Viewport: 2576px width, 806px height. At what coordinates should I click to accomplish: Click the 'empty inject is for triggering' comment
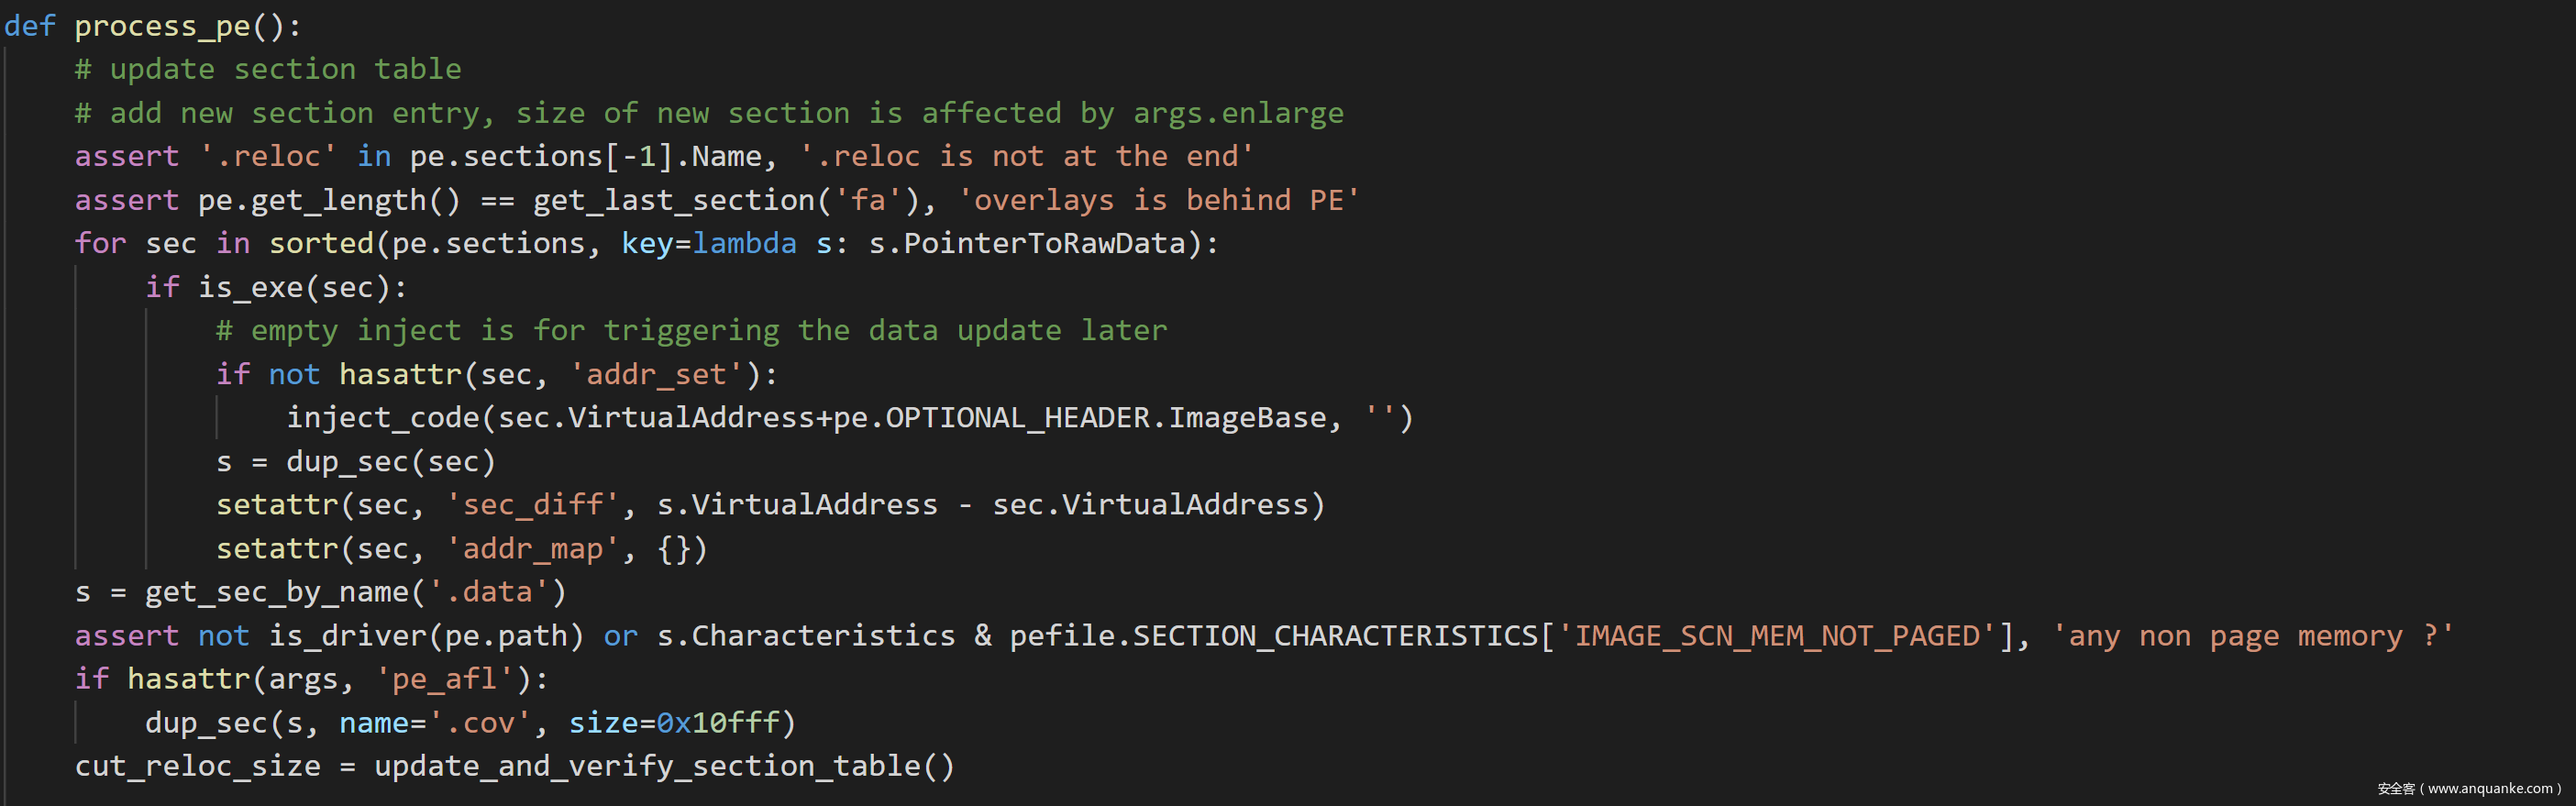[691, 331]
